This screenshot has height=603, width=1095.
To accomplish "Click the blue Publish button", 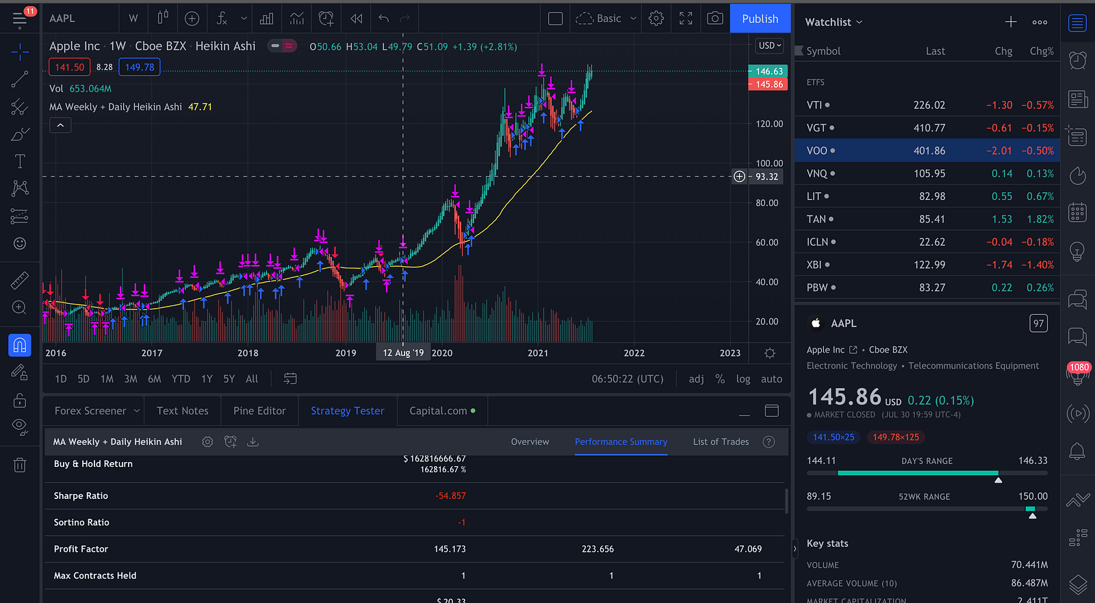I will point(760,18).
